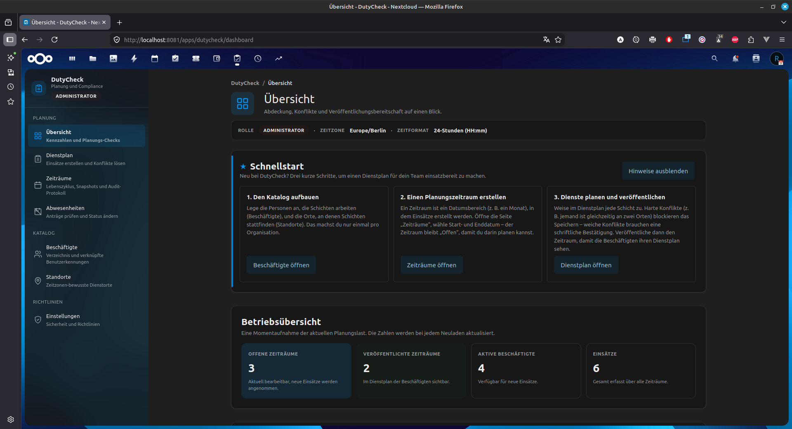Click the ADMINISTRATOR role badge in info bar

click(x=284, y=130)
